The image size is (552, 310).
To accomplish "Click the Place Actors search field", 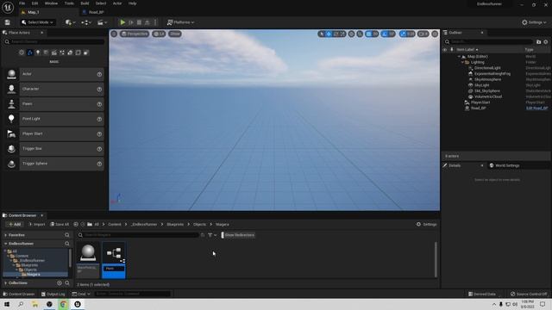I will coord(54,42).
